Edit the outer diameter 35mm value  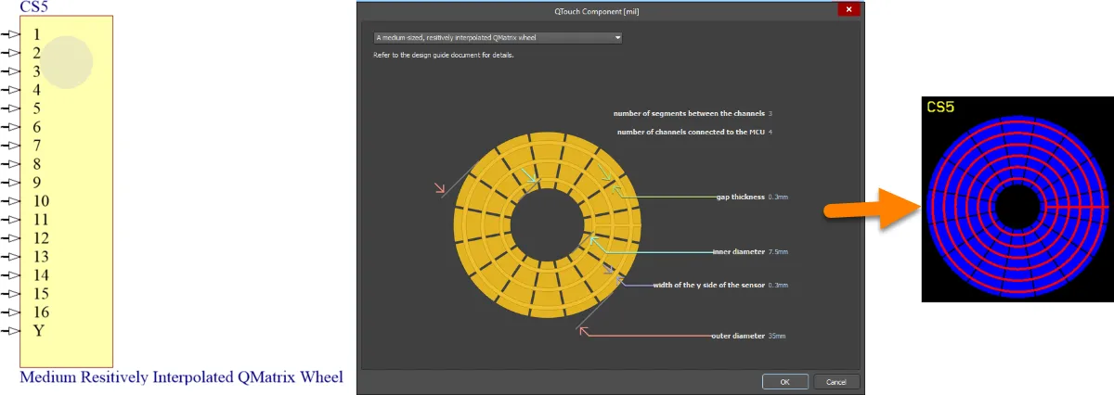777,336
